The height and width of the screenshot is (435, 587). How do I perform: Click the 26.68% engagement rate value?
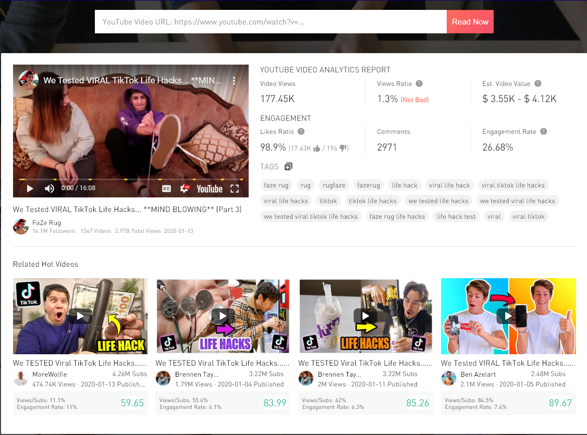(x=497, y=147)
